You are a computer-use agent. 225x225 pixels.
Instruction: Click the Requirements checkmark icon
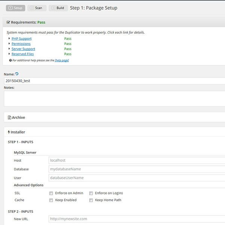pos(8,22)
